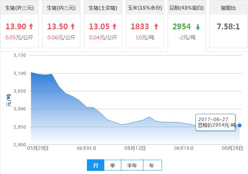Click the x-axis label 06月12日
Viewport: 248px width, 174px height.
pyautogui.click(x=135, y=148)
